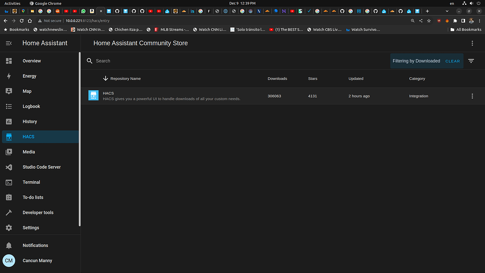Open the Media browser icon
The height and width of the screenshot is (273, 485).
tap(9, 152)
